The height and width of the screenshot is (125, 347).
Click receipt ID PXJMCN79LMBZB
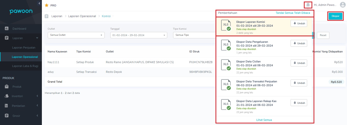coord(201,62)
